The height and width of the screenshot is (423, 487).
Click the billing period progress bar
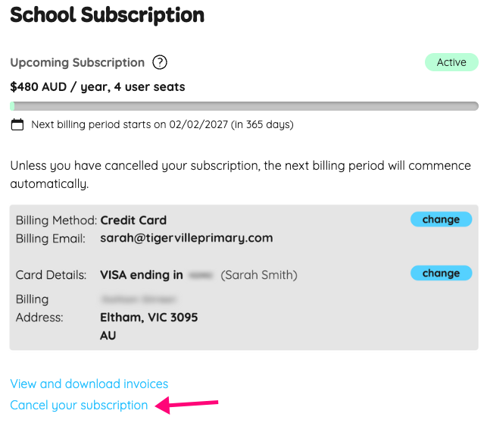244,106
